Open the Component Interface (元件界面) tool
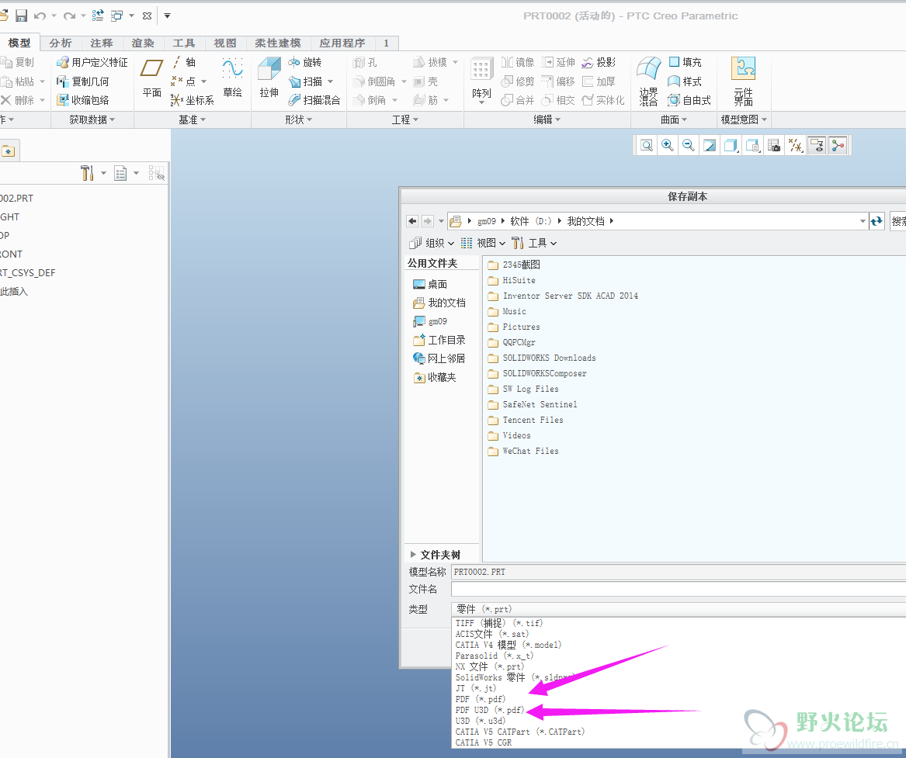The height and width of the screenshot is (758, 906). coord(743,81)
